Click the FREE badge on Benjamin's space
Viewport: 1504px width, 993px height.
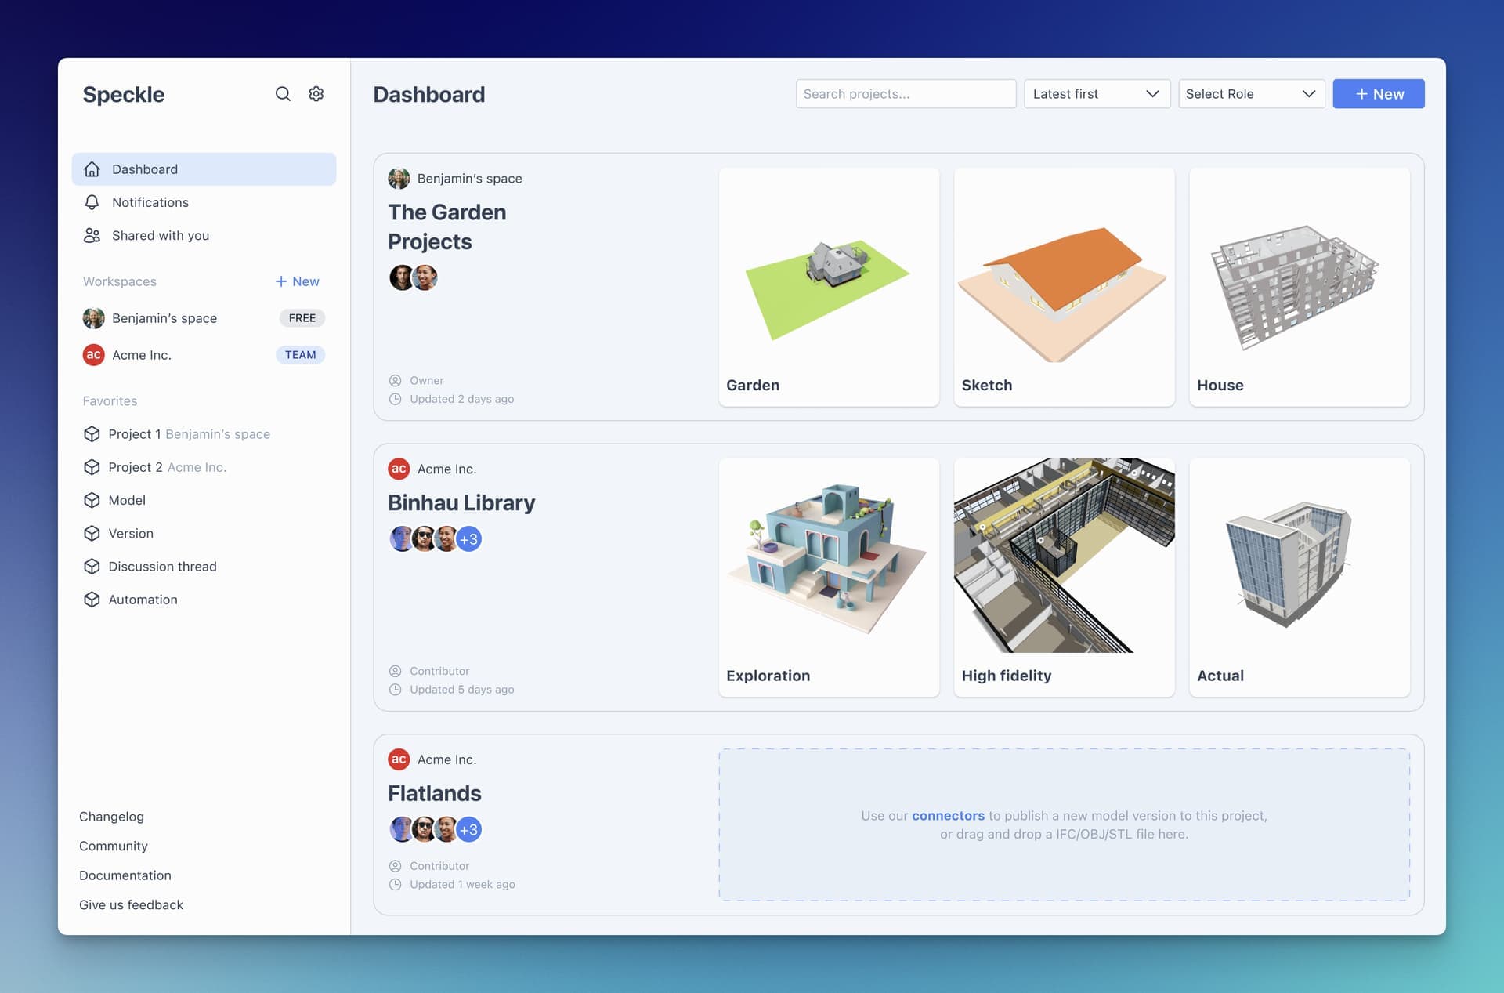point(302,317)
